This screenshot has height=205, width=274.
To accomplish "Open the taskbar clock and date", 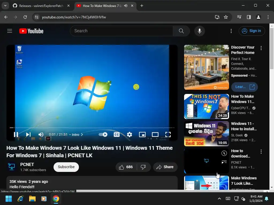I will [256, 199].
